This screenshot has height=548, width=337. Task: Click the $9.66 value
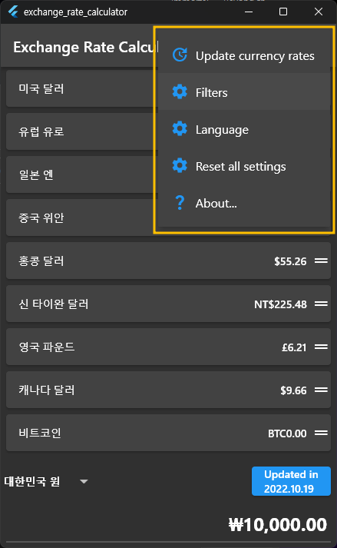tap(293, 390)
